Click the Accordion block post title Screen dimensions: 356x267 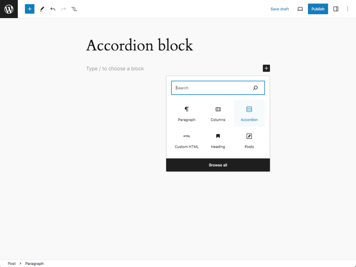click(x=139, y=46)
